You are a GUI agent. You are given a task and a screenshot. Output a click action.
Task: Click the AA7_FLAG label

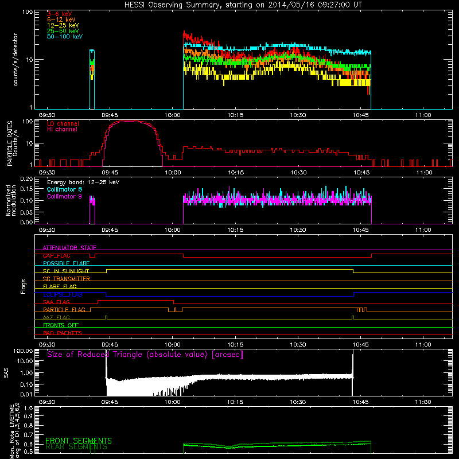(x=56, y=317)
